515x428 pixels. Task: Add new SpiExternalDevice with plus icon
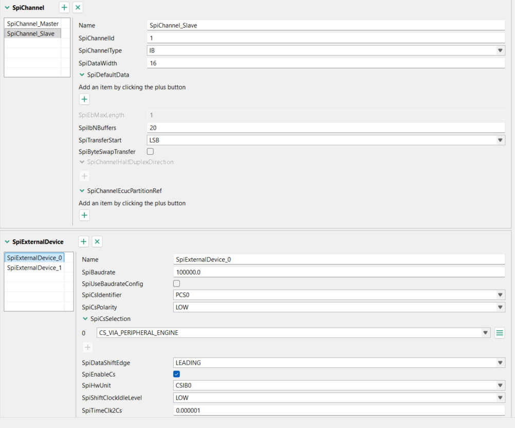[84, 241]
